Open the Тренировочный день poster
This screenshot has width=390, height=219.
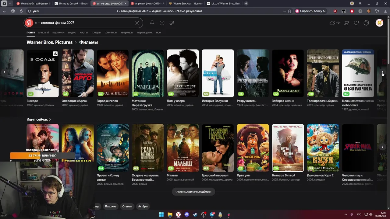(x=323, y=73)
